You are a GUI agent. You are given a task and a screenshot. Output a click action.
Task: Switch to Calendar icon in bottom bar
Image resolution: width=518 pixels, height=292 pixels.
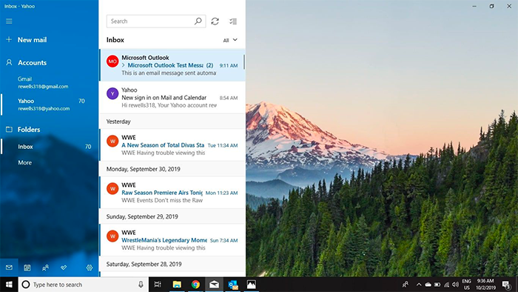pos(27,268)
